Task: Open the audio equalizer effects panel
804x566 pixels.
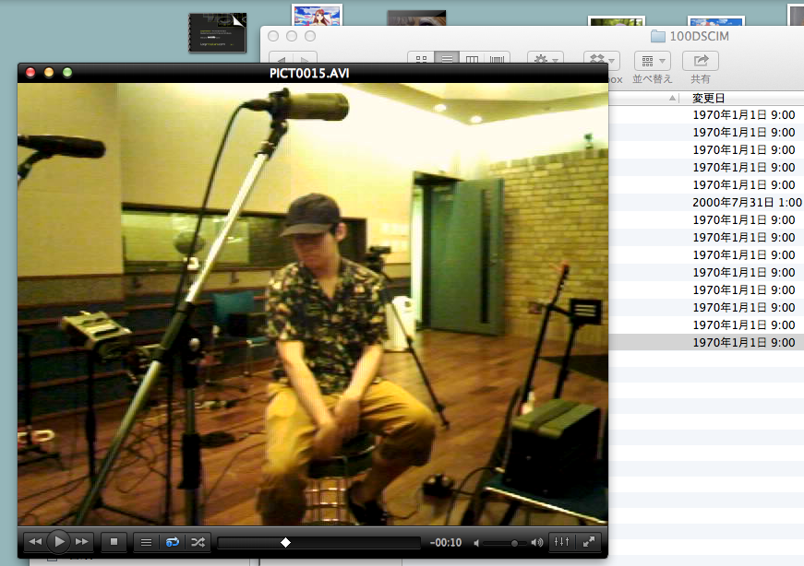Action: tap(562, 542)
